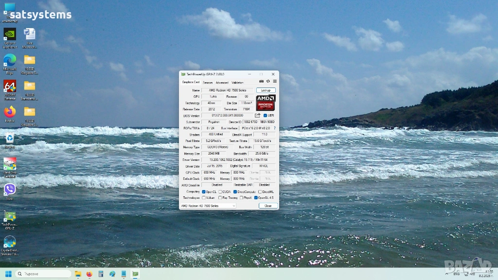
Task: Open the Viber desktop icon
Action: click(10, 190)
